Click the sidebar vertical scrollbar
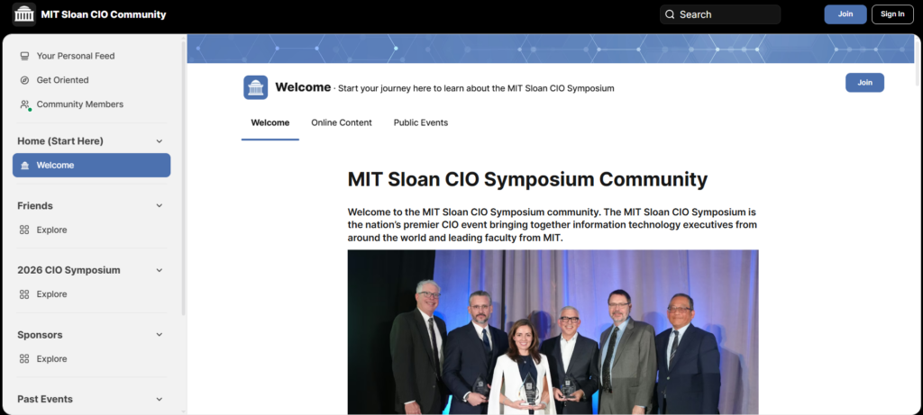This screenshot has height=415, width=923. coord(183,176)
